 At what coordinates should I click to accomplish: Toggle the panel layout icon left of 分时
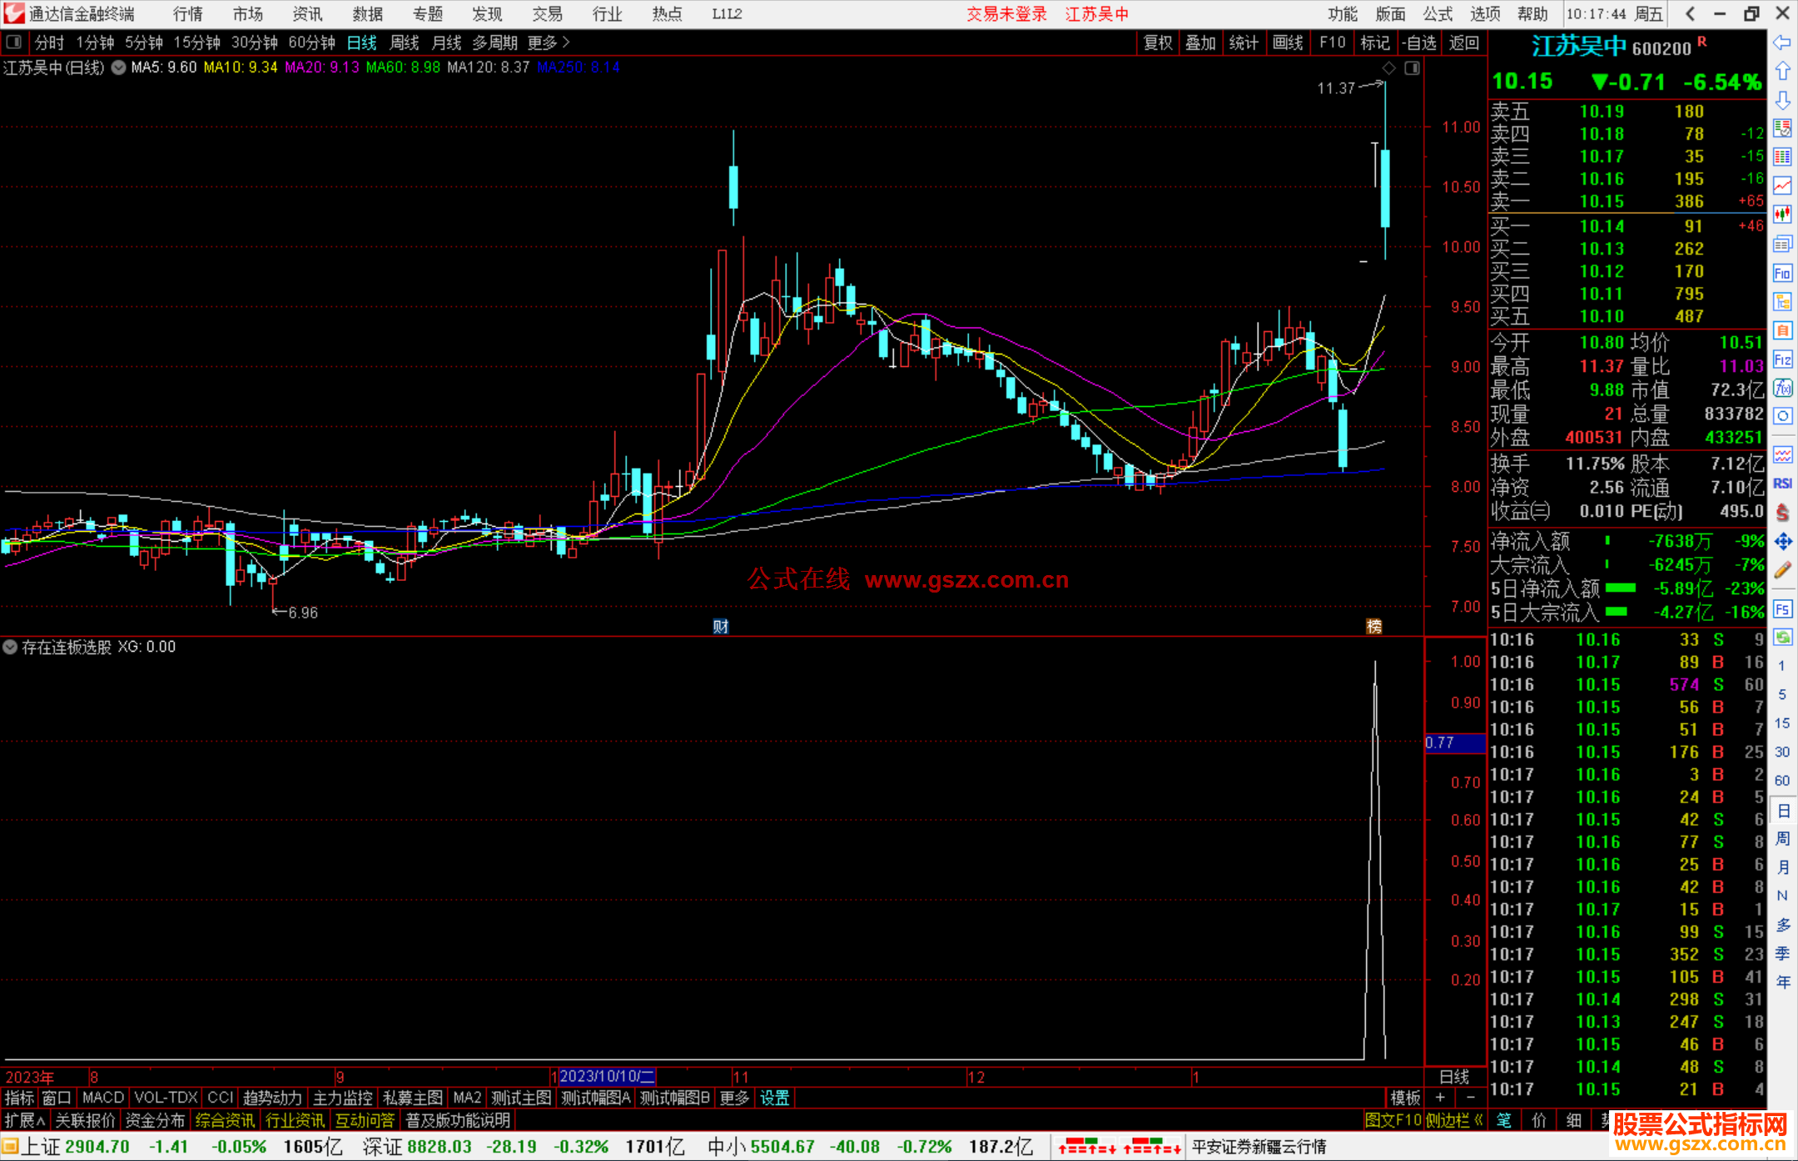(14, 42)
